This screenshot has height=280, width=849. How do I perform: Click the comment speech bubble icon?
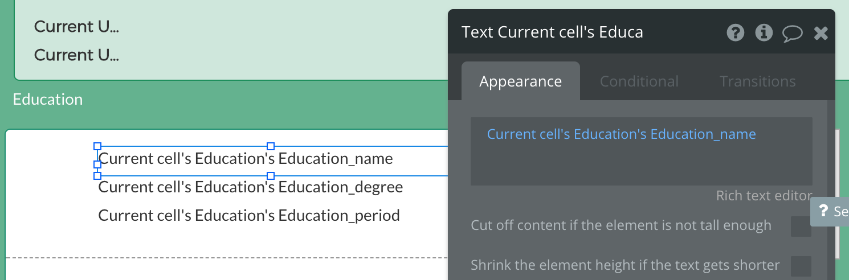tap(792, 34)
